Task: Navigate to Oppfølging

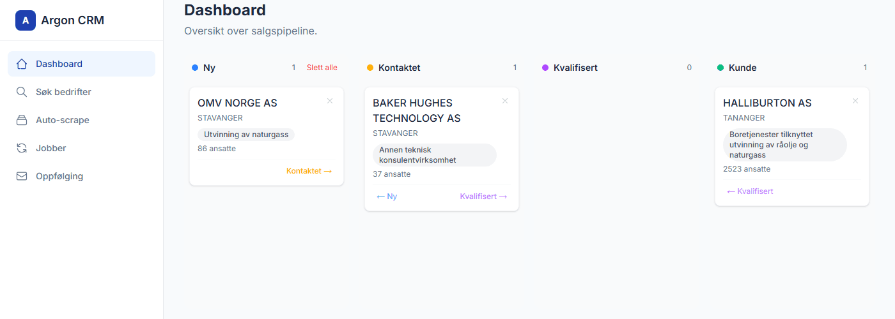Action: pos(81,176)
